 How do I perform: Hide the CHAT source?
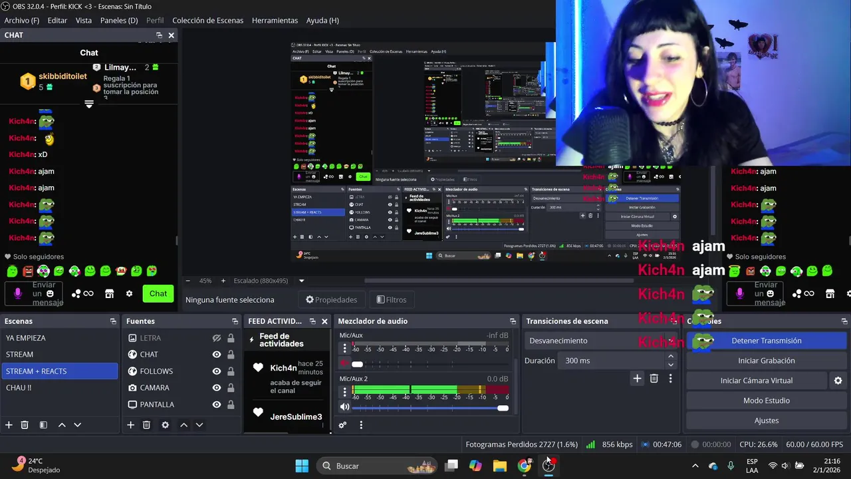(x=217, y=355)
